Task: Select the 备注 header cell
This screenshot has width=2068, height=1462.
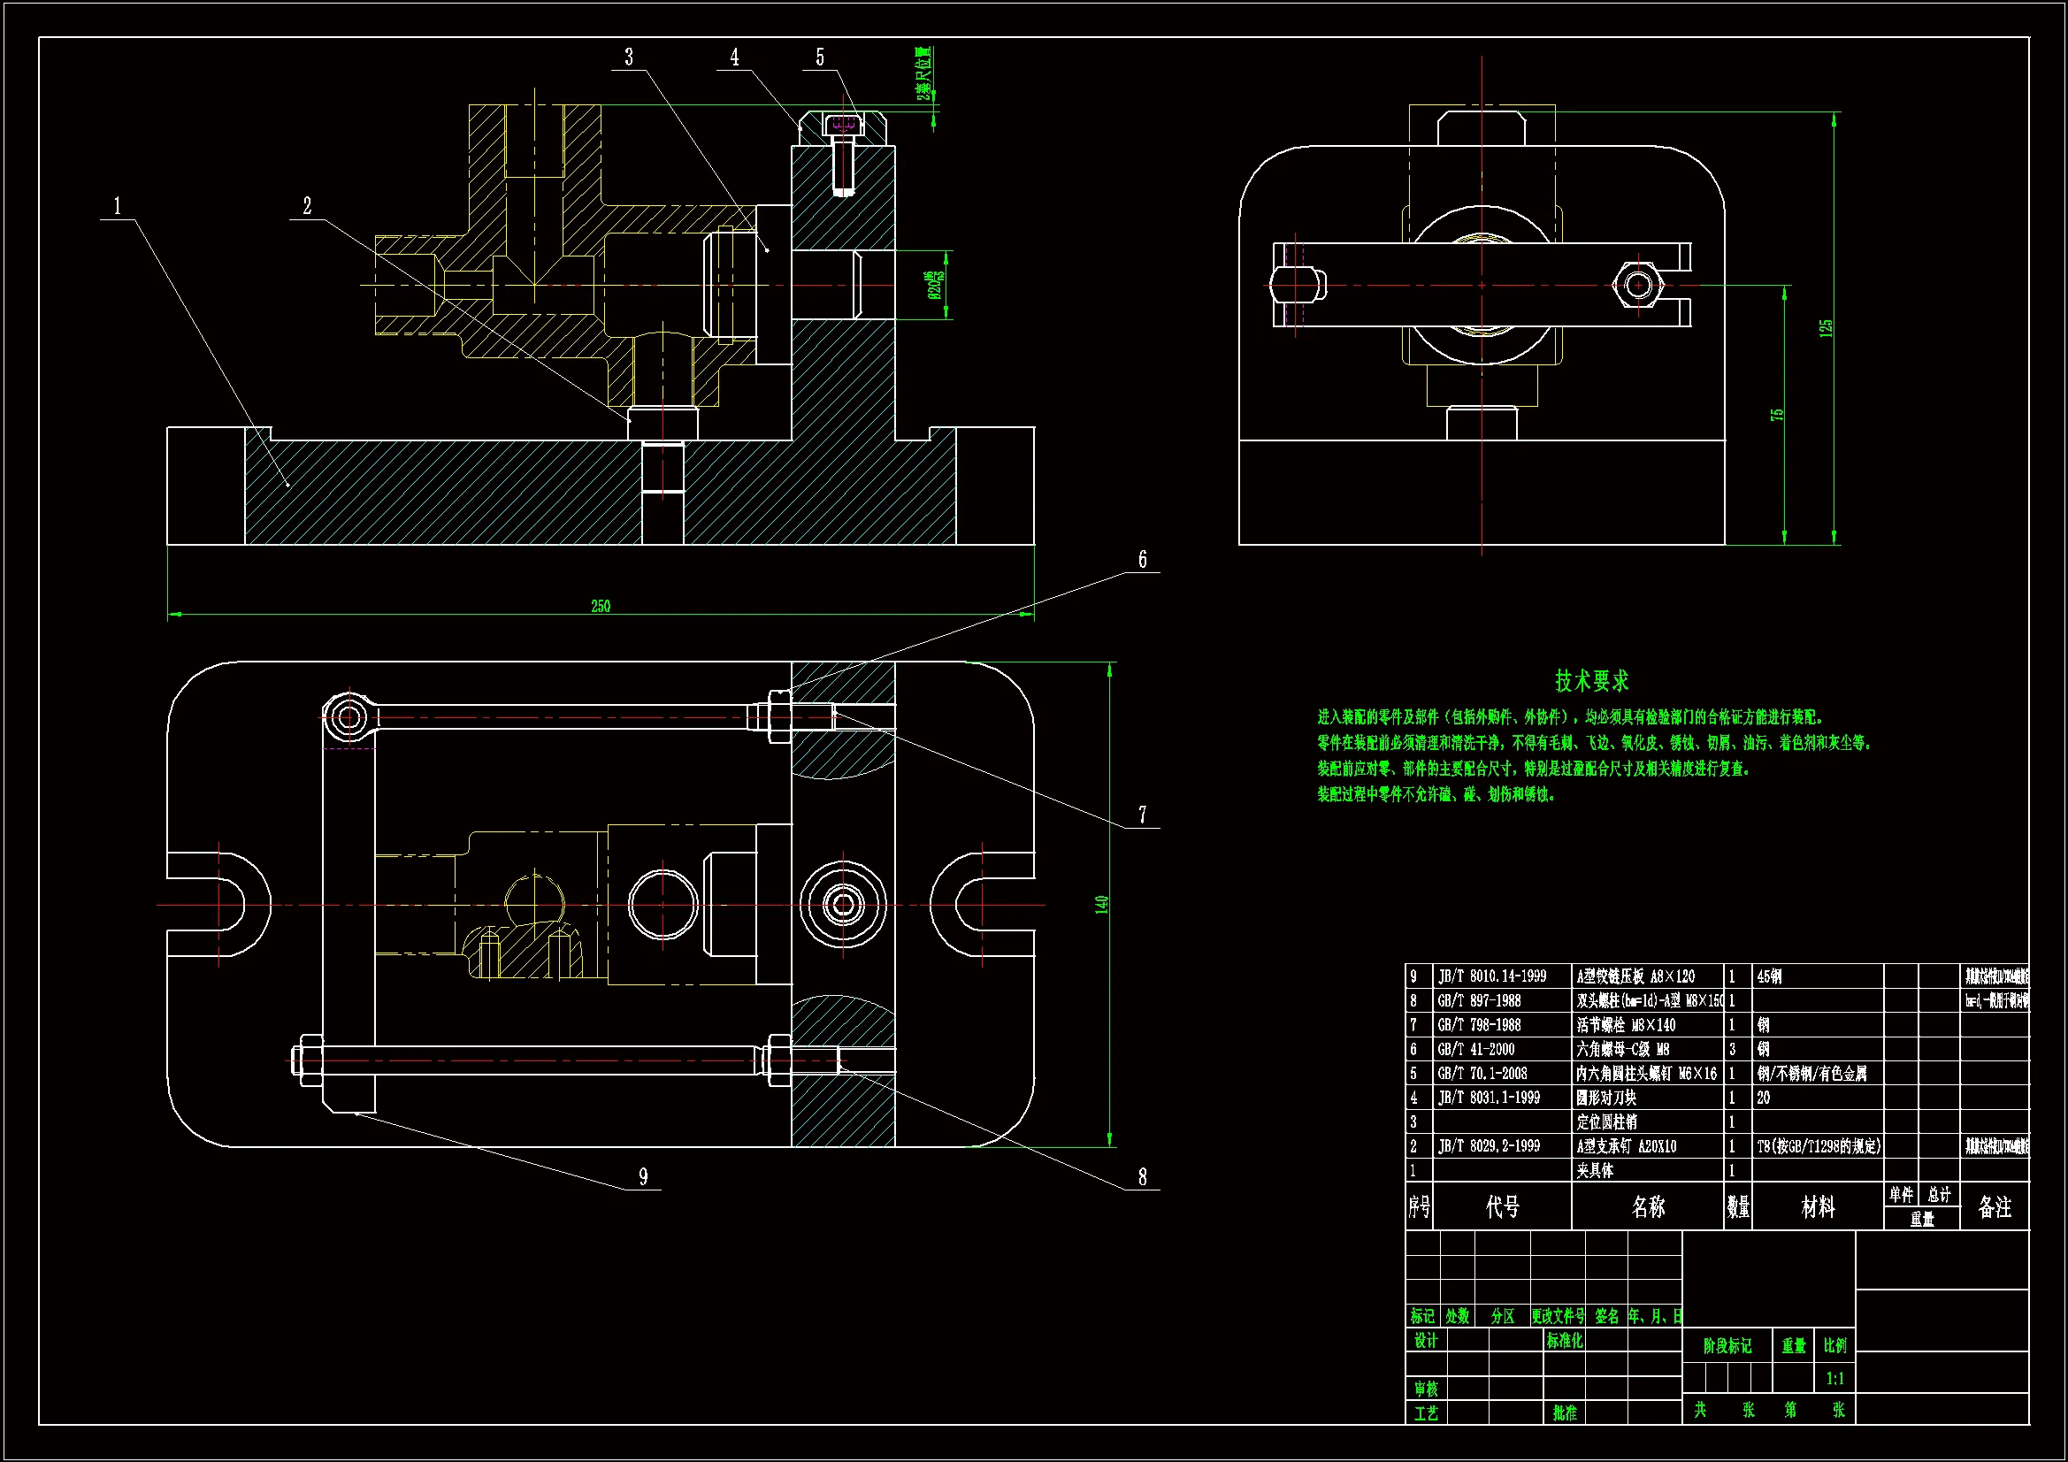Action: pyautogui.click(x=1994, y=1207)
